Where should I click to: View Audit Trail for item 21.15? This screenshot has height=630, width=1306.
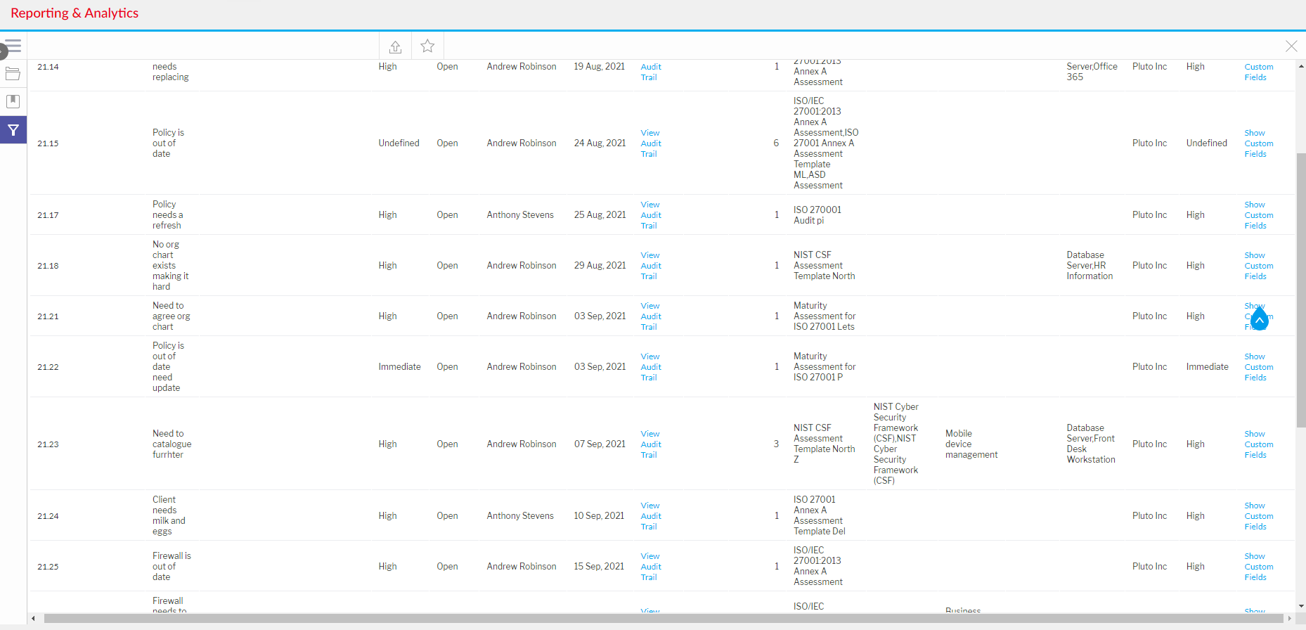coord(651,143)
